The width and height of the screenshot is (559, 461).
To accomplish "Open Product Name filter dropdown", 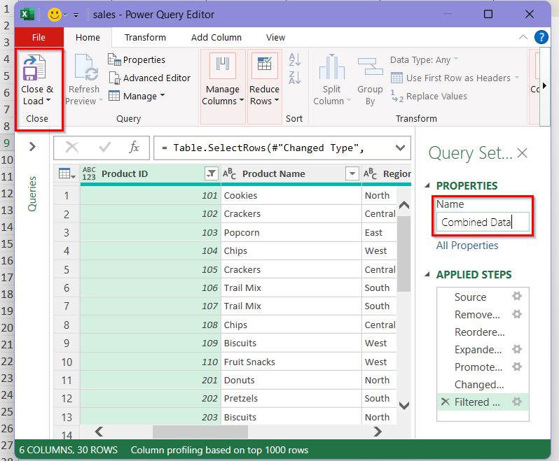I will [352, 173].
